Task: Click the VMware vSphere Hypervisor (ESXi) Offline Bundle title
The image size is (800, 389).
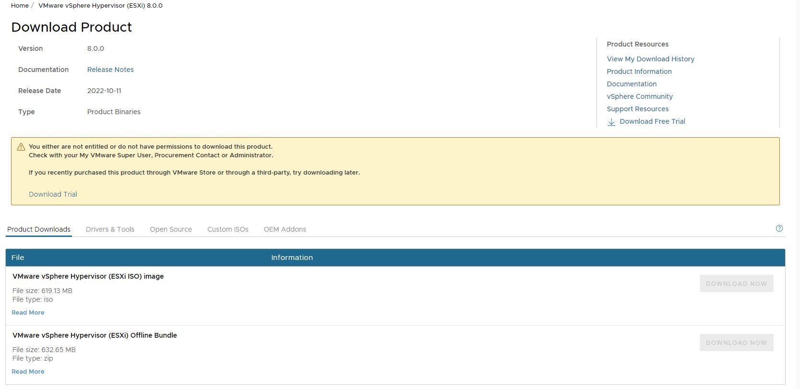Action: [94, 335]
